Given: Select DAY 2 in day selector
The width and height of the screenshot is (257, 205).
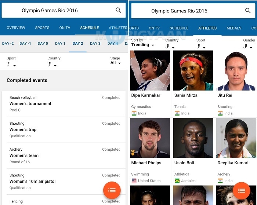Looking at the screenshot, I should (78, 44).
